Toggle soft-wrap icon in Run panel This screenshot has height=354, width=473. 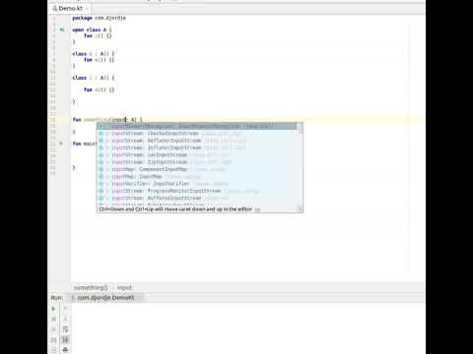point(65,329)
